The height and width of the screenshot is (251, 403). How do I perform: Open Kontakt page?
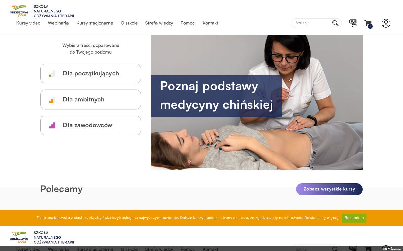coord(210,23)
